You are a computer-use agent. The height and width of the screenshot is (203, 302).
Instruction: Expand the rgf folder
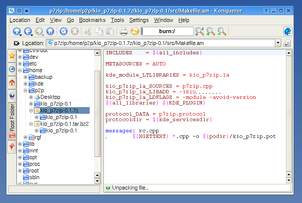25,137
